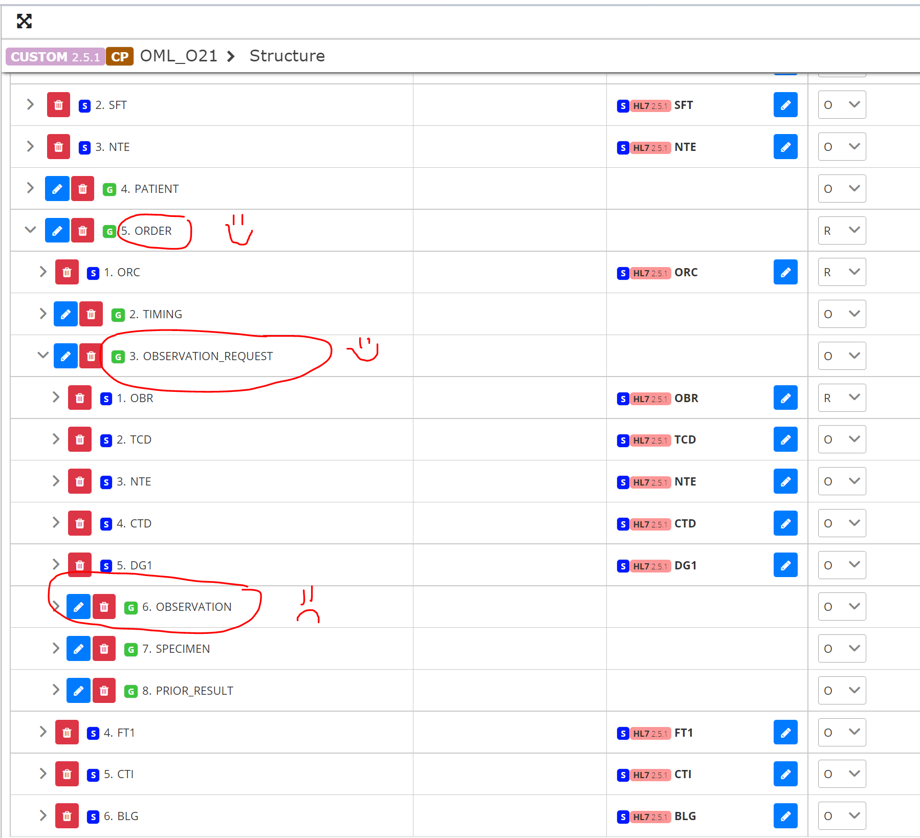Change the SFT optionality dropdown

841,105
